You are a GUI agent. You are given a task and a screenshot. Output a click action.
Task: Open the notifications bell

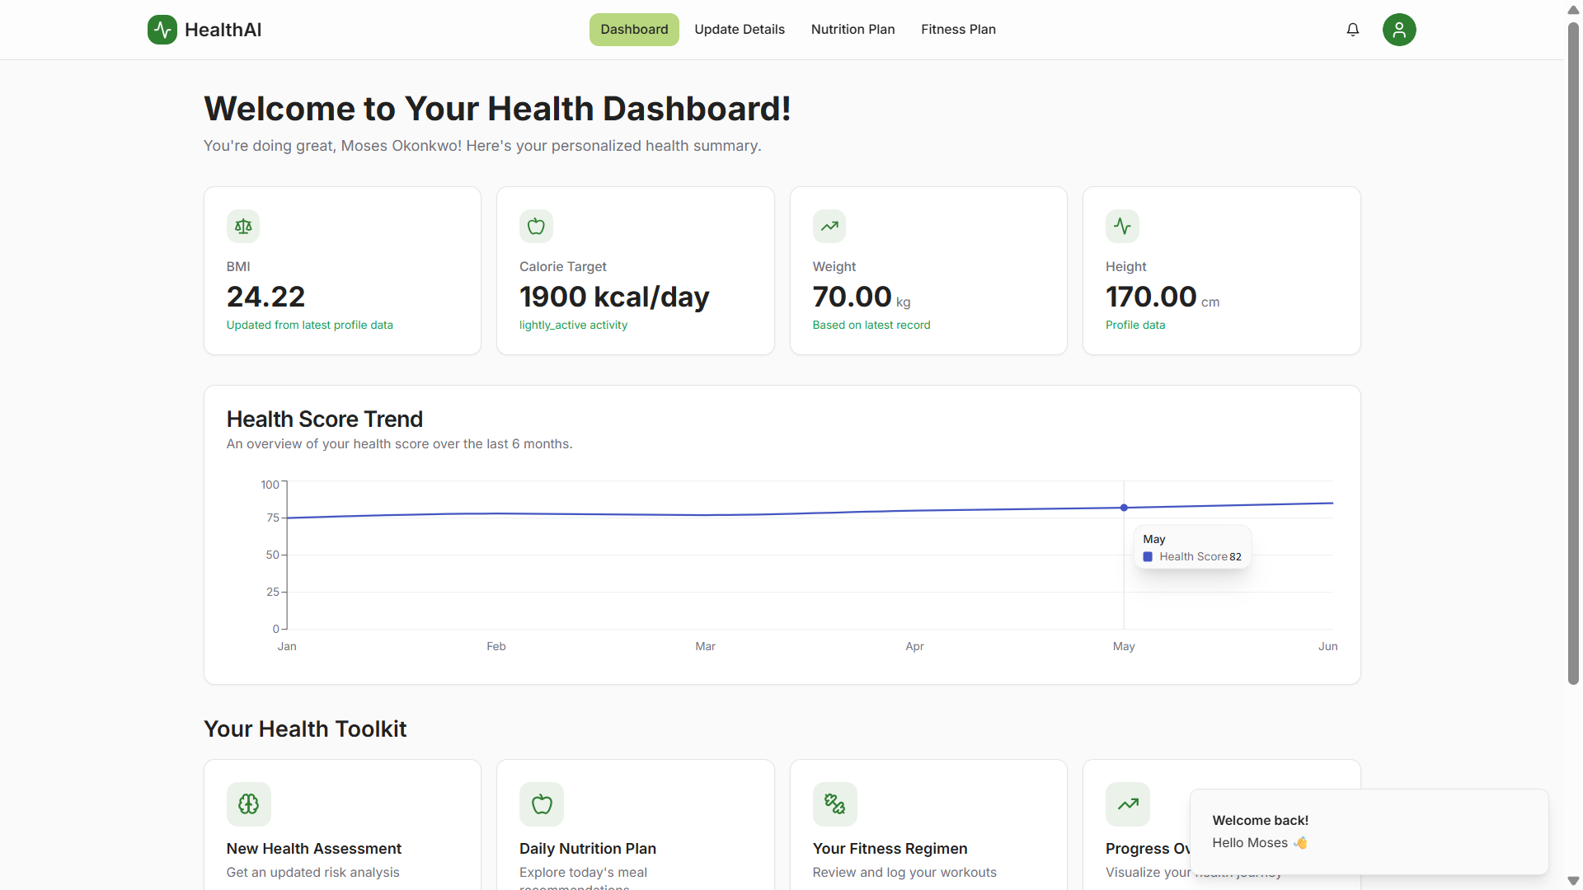click(x=1353, y=30)
